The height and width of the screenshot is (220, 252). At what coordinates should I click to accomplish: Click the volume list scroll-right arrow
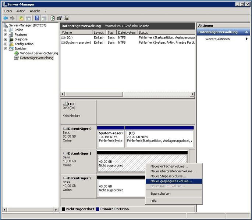(192, 94)
